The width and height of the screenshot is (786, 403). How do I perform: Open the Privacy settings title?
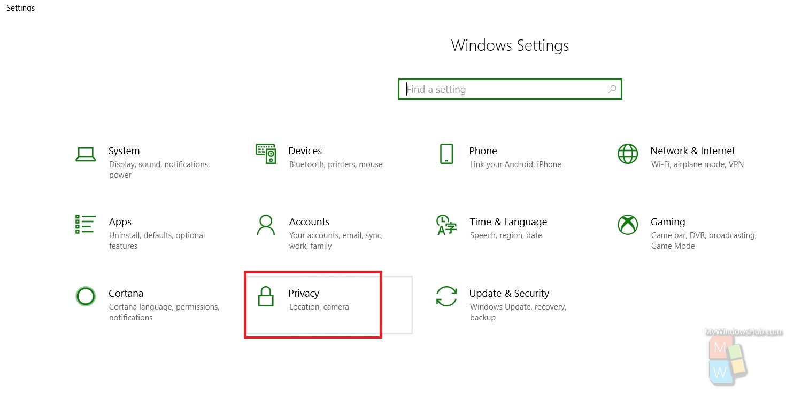(304, 294)
